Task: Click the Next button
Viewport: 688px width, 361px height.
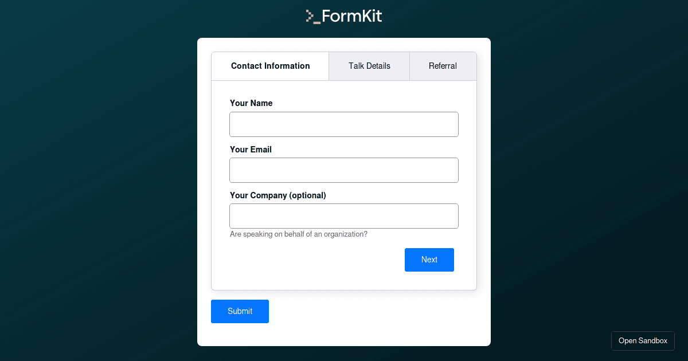Action: tap(429, 260)
